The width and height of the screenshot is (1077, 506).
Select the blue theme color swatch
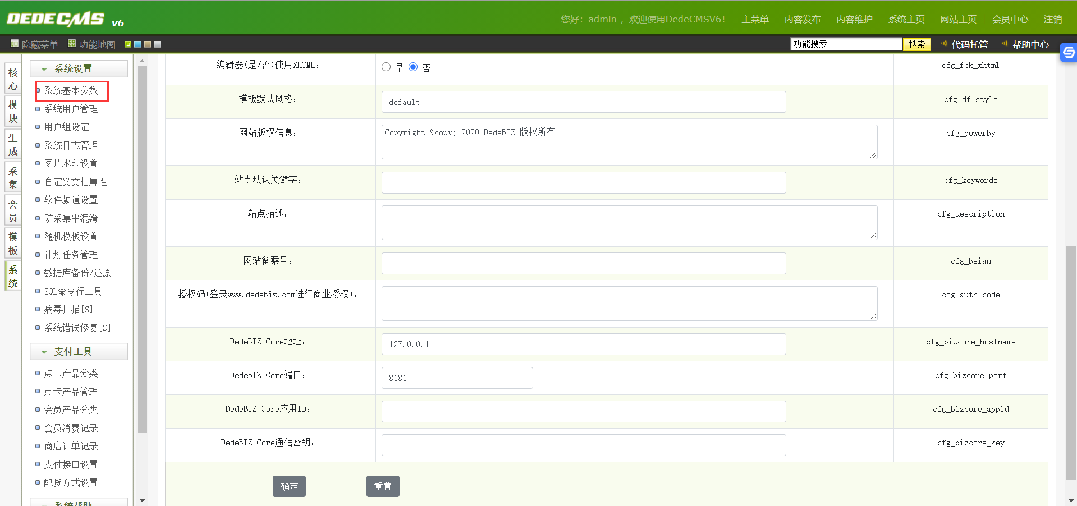(x=138, y=44)
